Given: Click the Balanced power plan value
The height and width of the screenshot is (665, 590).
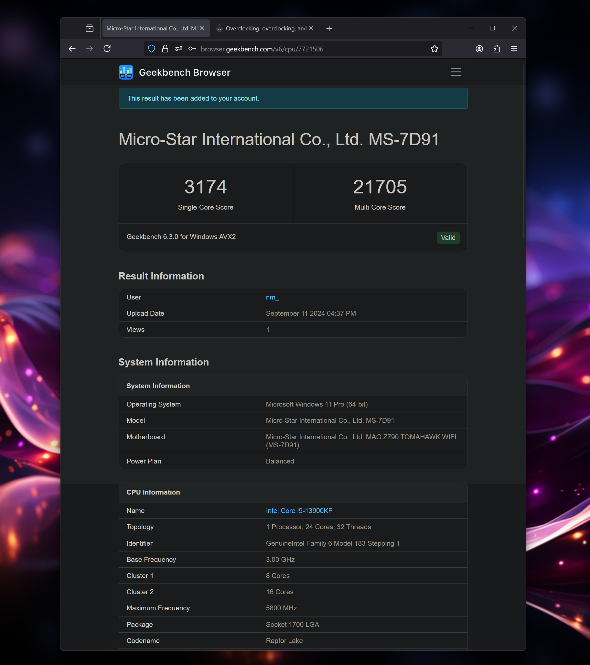Looking at the screenshot, I should (280, 461).
